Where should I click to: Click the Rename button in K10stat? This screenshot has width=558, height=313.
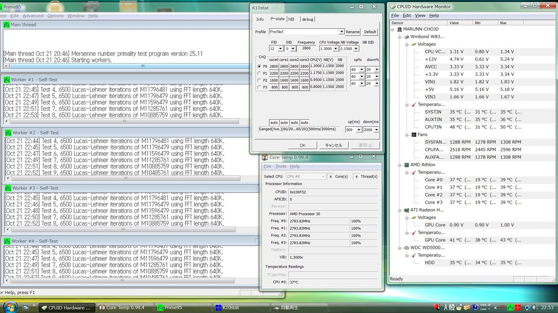353,32
